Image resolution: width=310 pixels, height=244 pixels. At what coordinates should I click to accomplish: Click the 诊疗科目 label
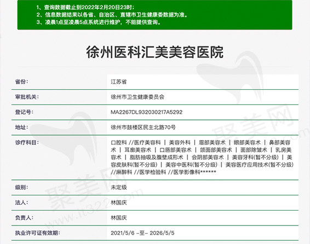[27, 142]
